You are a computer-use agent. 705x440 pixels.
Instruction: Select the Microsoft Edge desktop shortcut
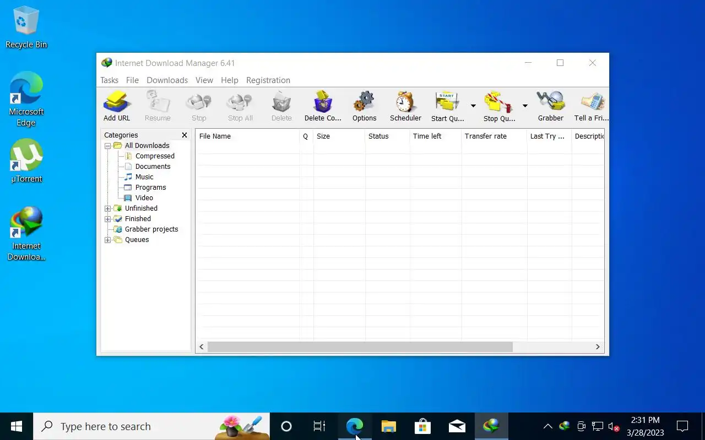click(26, 100)
